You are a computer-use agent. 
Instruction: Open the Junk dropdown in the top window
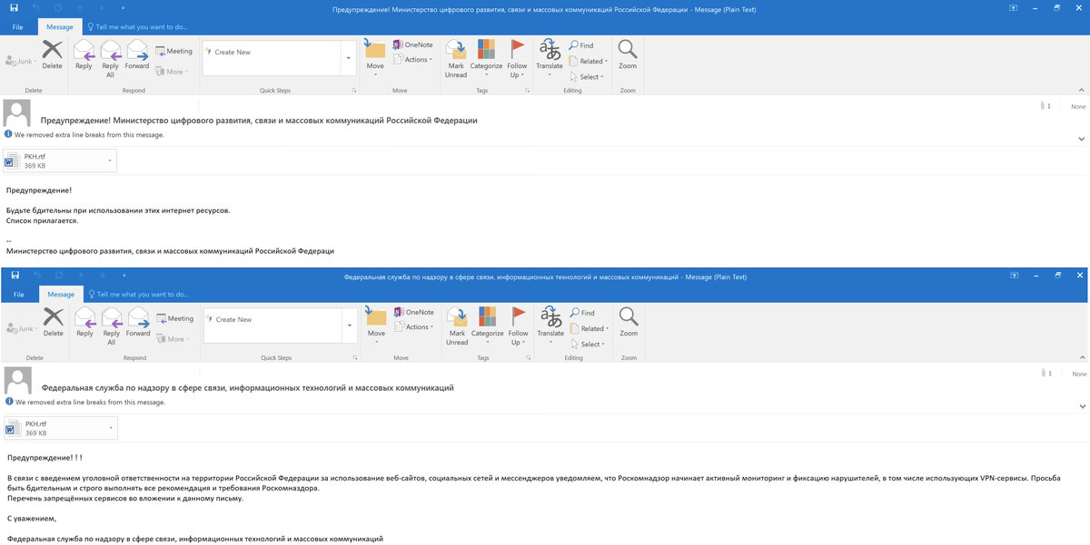[22, 62]
